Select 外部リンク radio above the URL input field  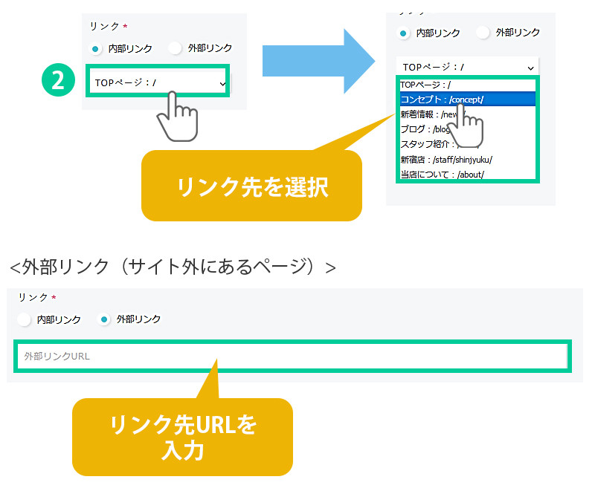pos(104,319)
